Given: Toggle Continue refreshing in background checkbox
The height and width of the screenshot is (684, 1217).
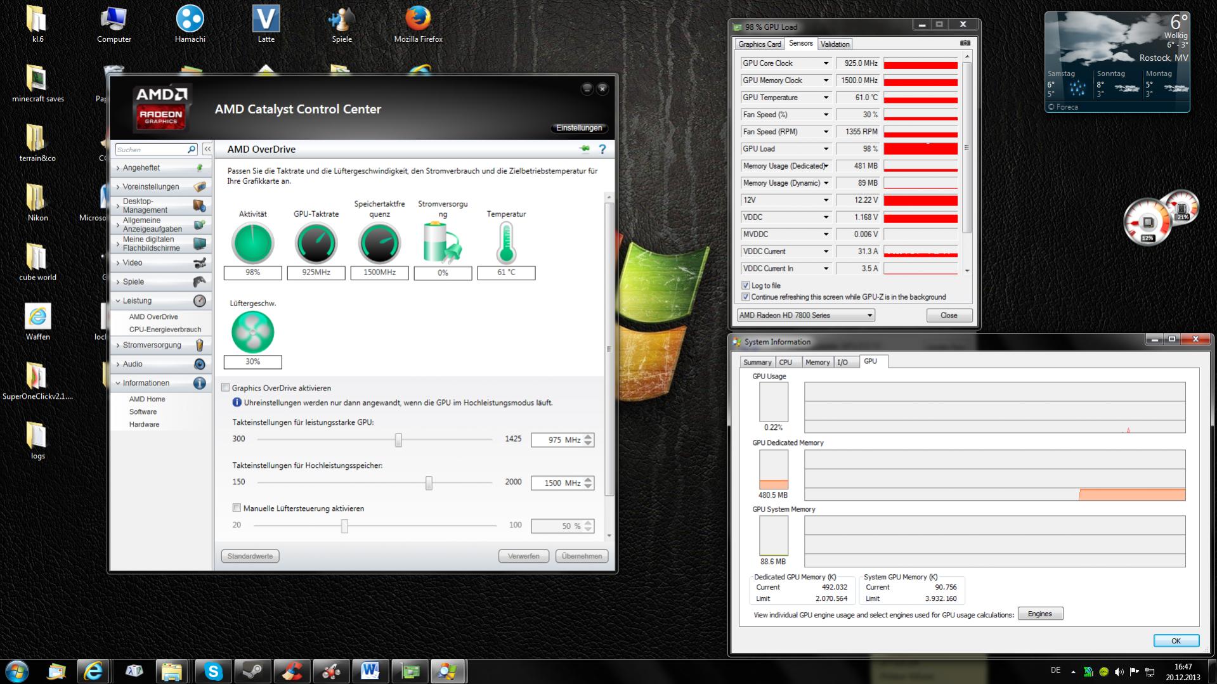Looking at the screenshot, I should click(746, 297).
